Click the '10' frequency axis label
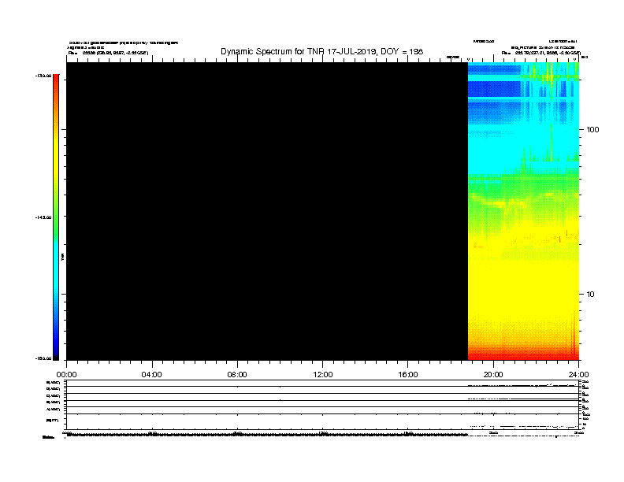 590,295
